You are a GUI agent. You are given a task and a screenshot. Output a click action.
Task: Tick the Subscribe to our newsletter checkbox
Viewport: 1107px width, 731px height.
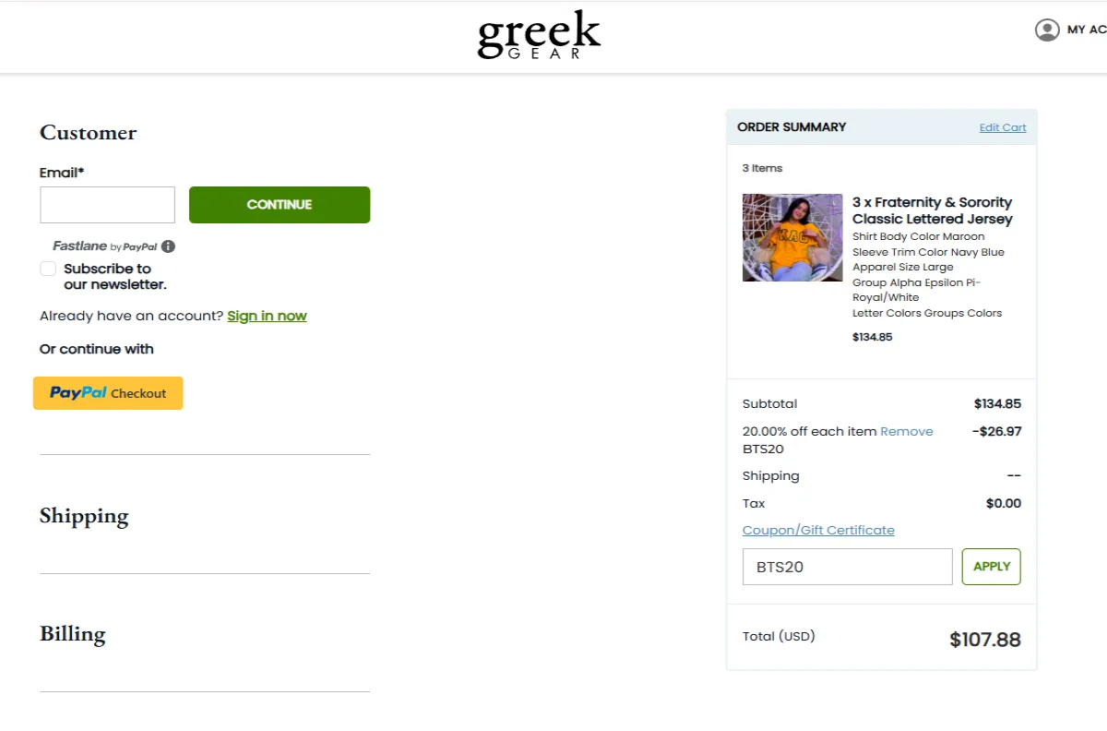[48, 269]
